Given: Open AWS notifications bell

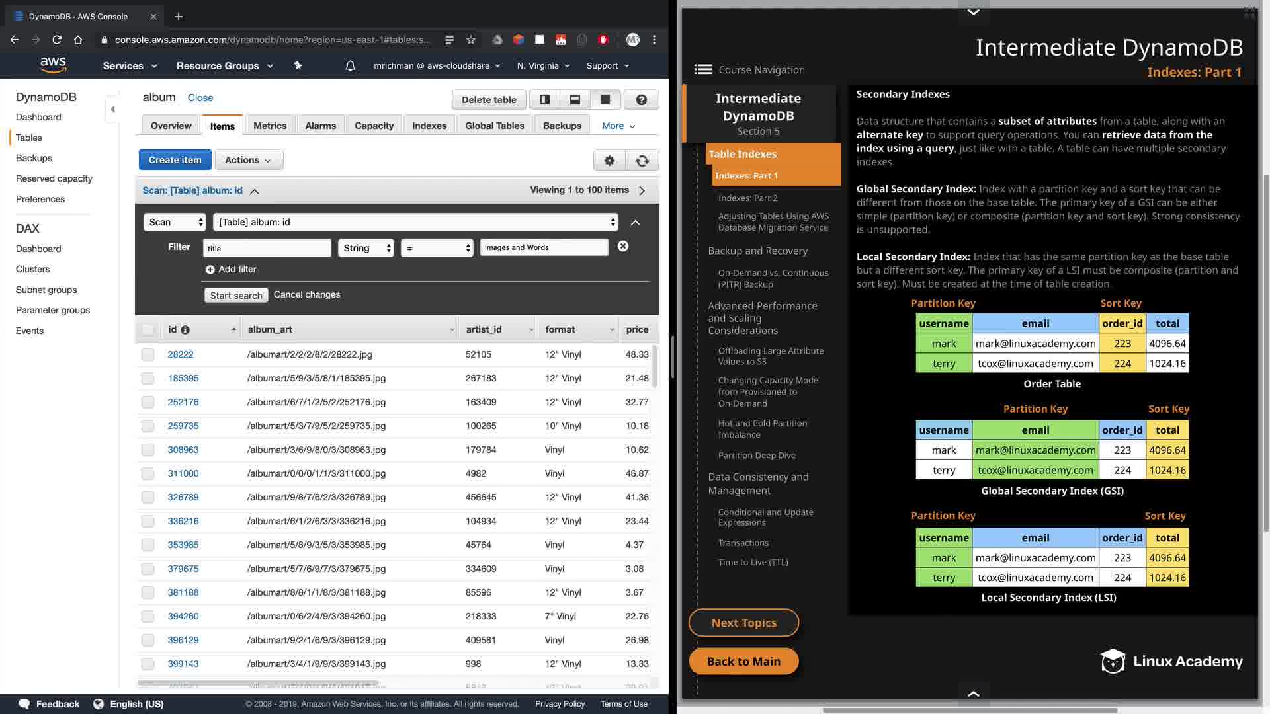Looking at the screenshot, I should coord(350,65).
